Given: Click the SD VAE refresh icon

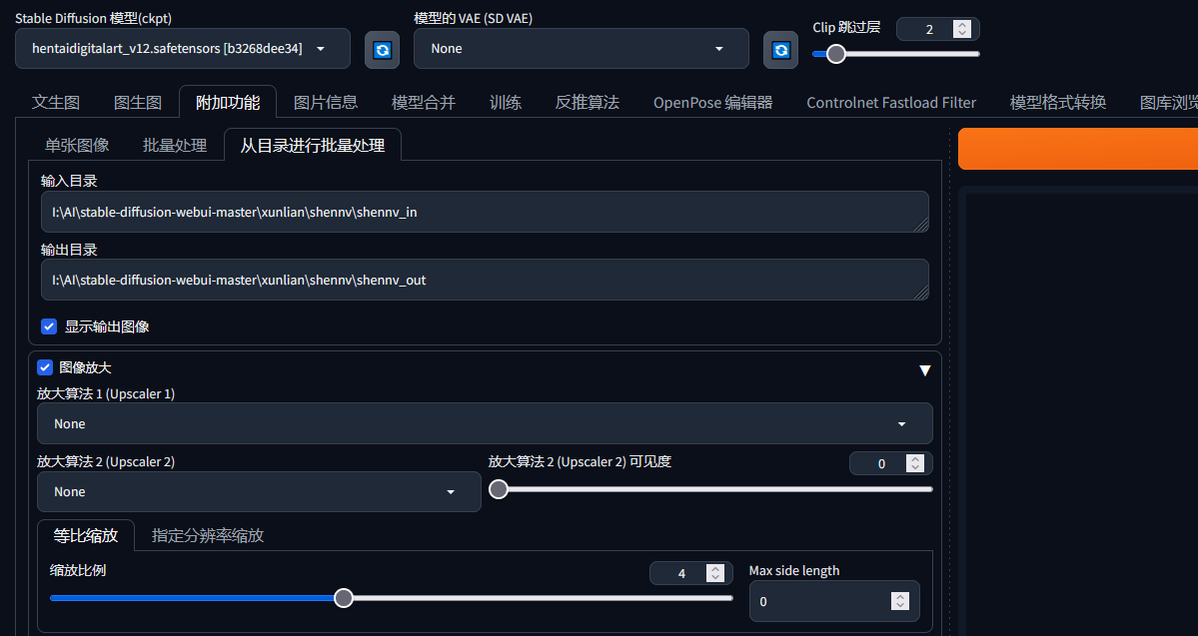Looking at the screenshot, I should point(780,49).
